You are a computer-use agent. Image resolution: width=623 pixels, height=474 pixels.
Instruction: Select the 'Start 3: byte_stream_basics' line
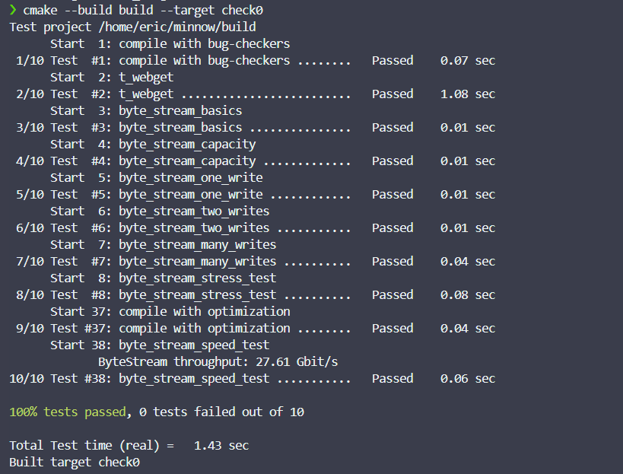pyautogui.click(x=146, y=110)
